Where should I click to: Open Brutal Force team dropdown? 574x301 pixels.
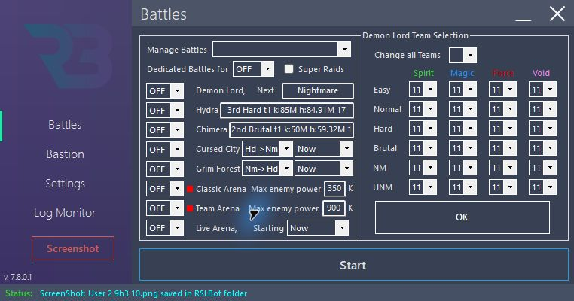[x=502, y=147]
